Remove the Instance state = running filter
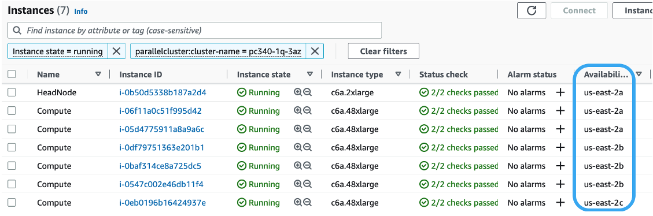 click(x=117, y=51)
